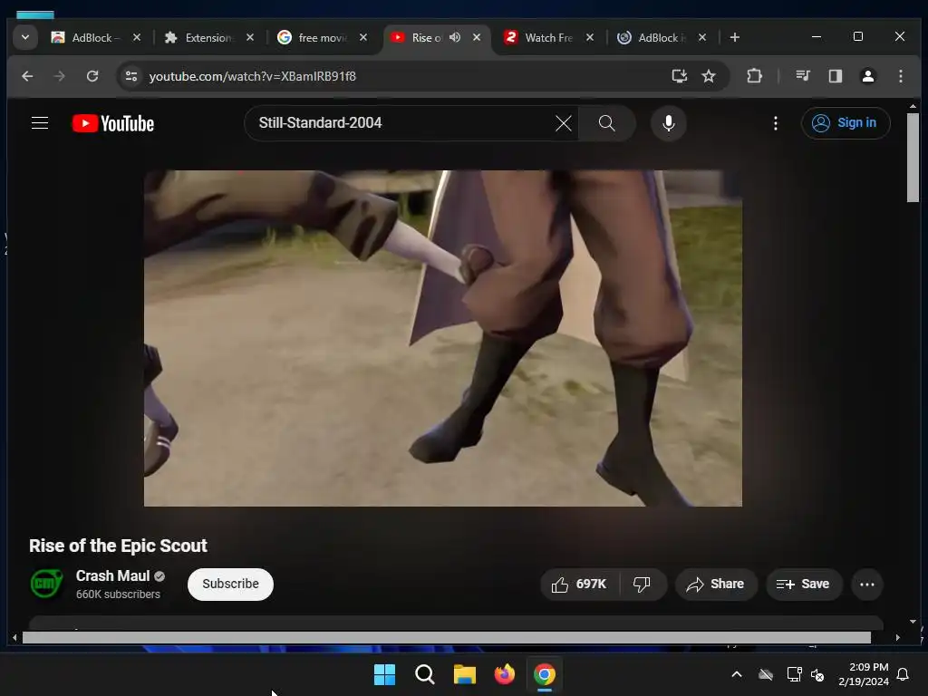Image resolution: width=928 pixels, height=696 pixels.
Task: Click the forward navigation arrow
Action: coord(59,76)
